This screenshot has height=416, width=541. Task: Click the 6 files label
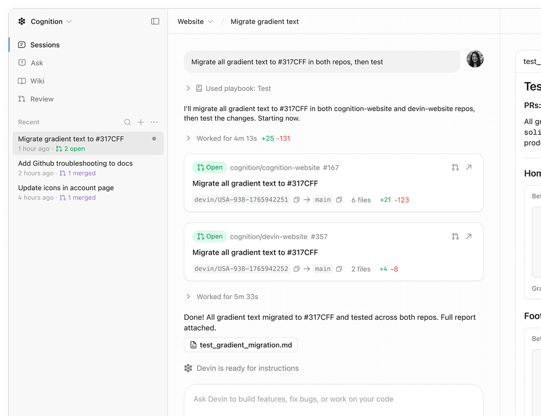361,200
